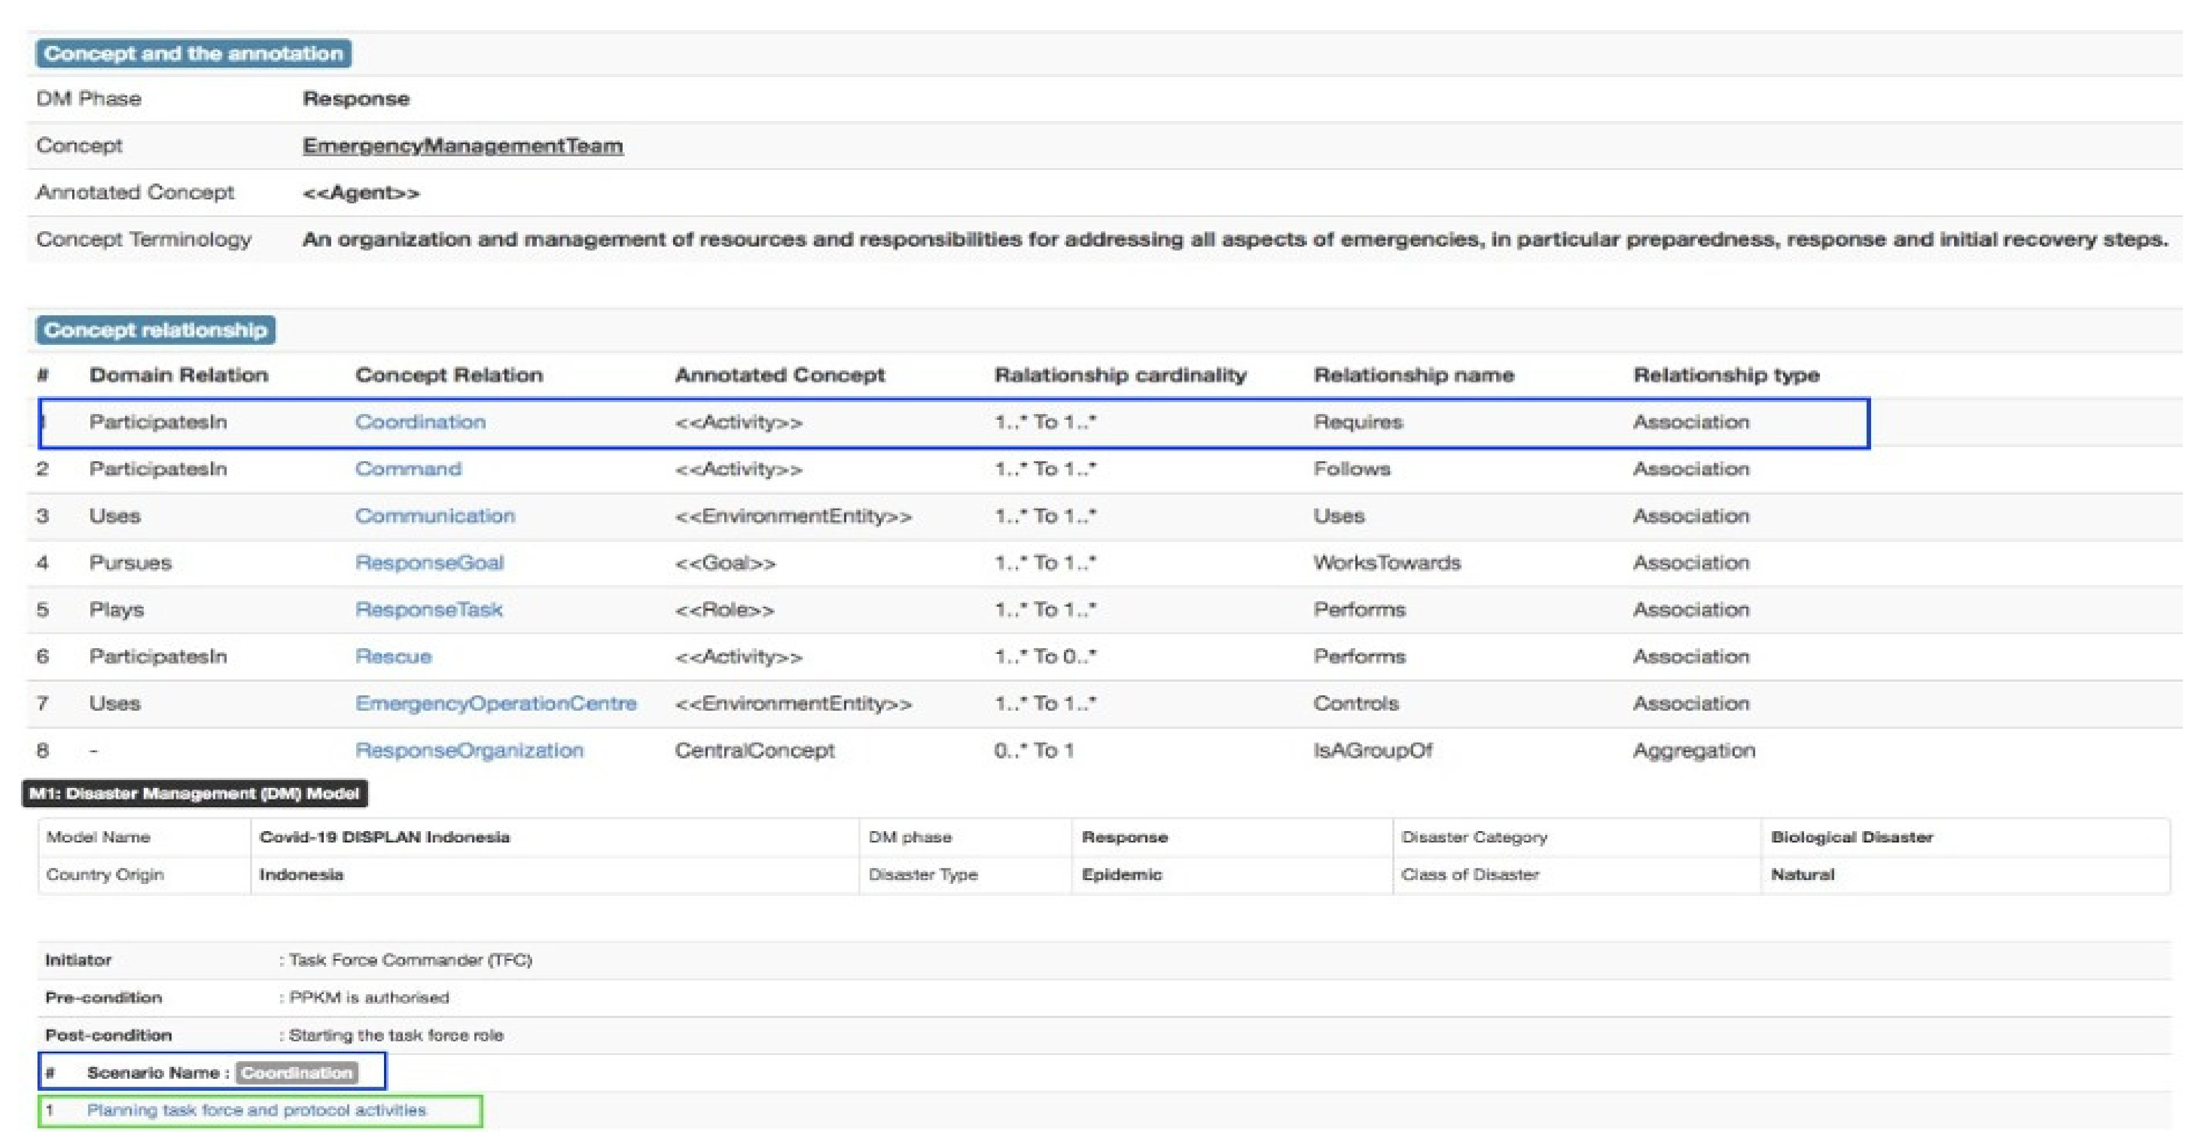
Task: Click the Relationship type column header
Action: click(1726, 375)
